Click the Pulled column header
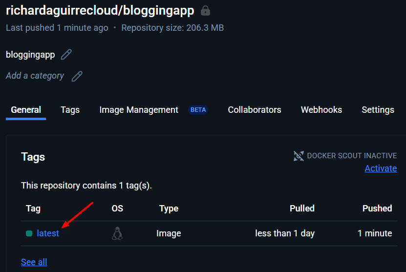 tap(302, 209)
